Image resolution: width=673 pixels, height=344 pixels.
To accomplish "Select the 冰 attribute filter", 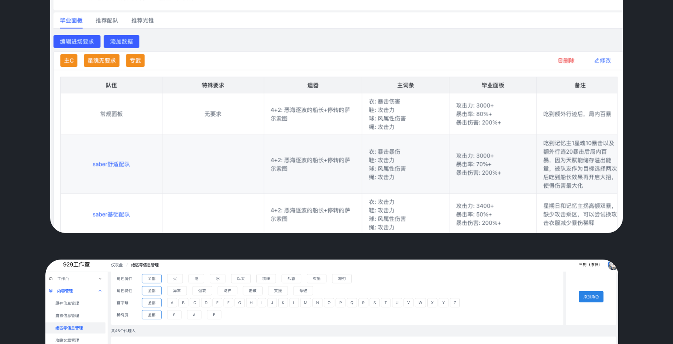I will click(218, 279).
